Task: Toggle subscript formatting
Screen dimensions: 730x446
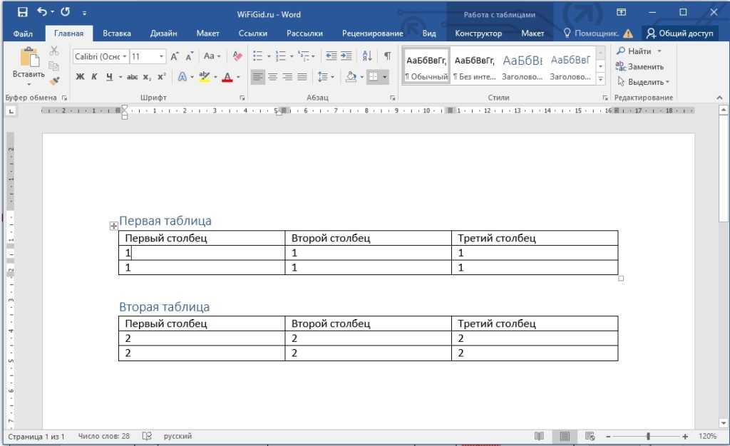Action: coord(147,77)
